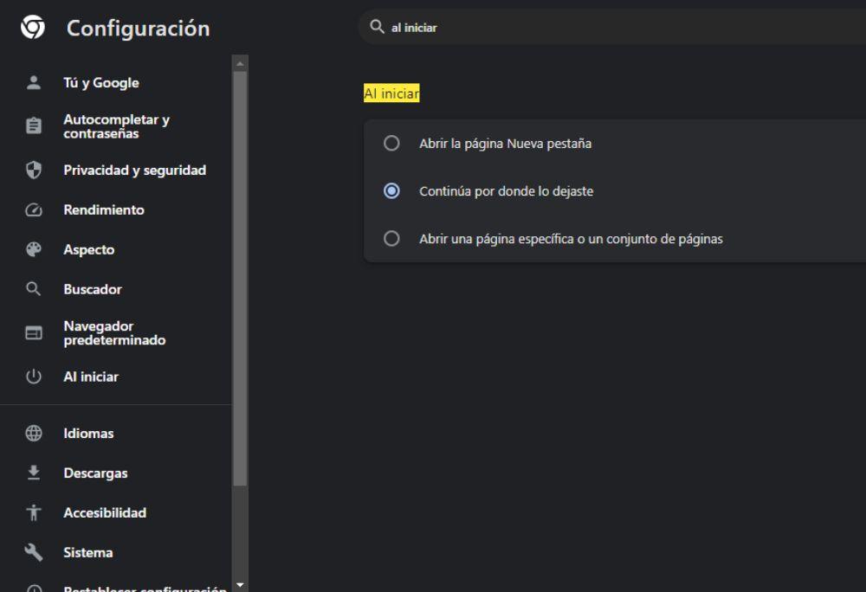Click the shield icon for Privacidad y seguridad

34,171
